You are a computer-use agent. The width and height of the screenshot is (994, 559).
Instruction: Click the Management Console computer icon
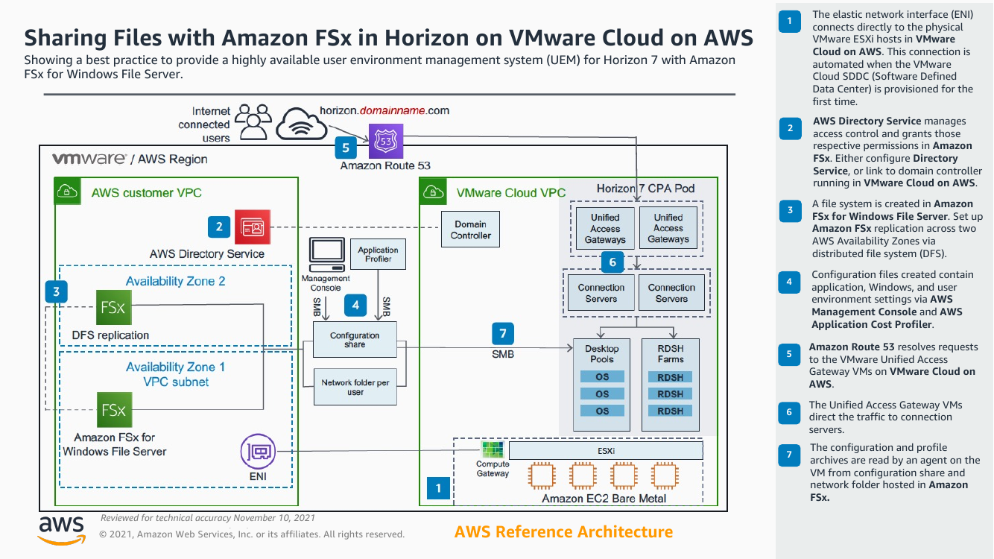pyautogui.click(x=327, y=256)
